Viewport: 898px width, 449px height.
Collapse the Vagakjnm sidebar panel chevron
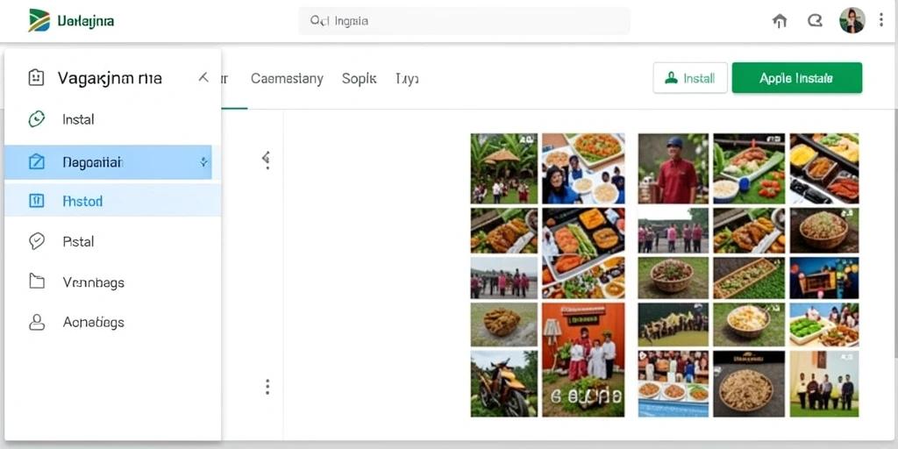(x=203, y=77)
